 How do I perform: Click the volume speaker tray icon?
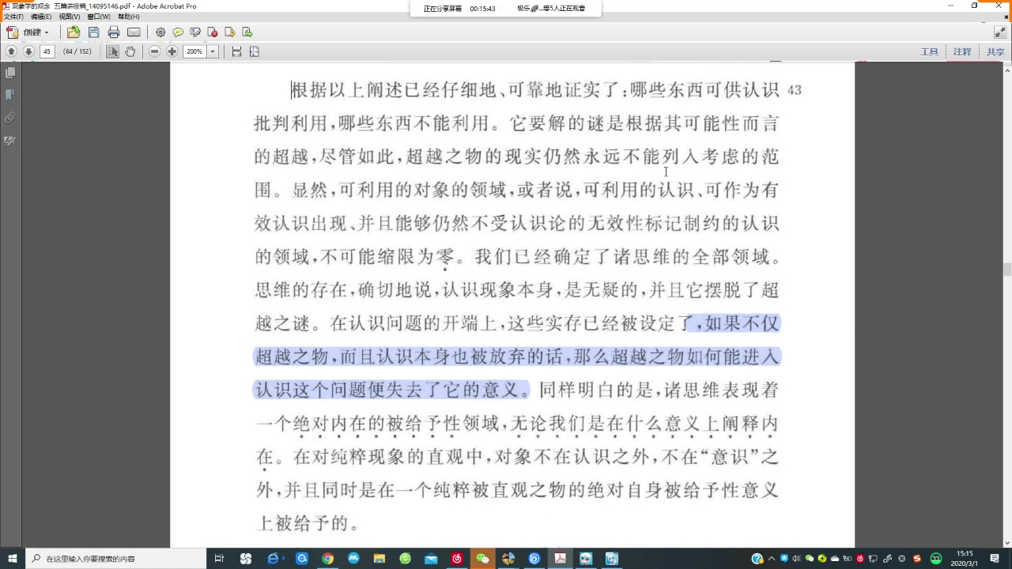tap(796, 559)
